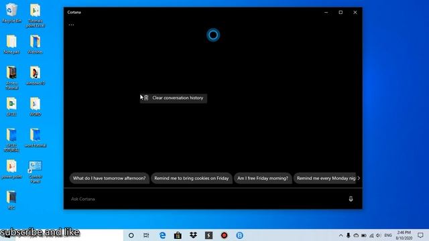Select the Tutorials point Excel folder
Viewport: 429px width, 241px height.
tap(36, 15)
